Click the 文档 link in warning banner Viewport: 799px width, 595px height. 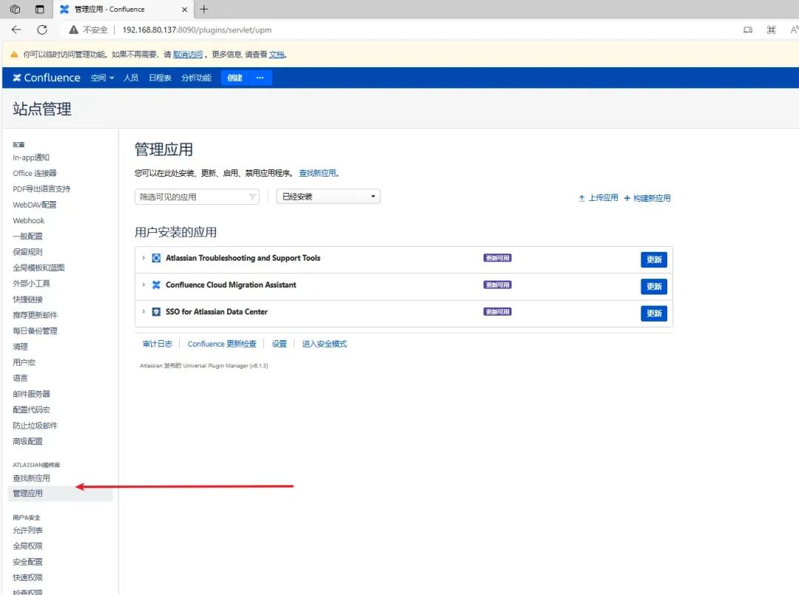click(x=277, y=55)
